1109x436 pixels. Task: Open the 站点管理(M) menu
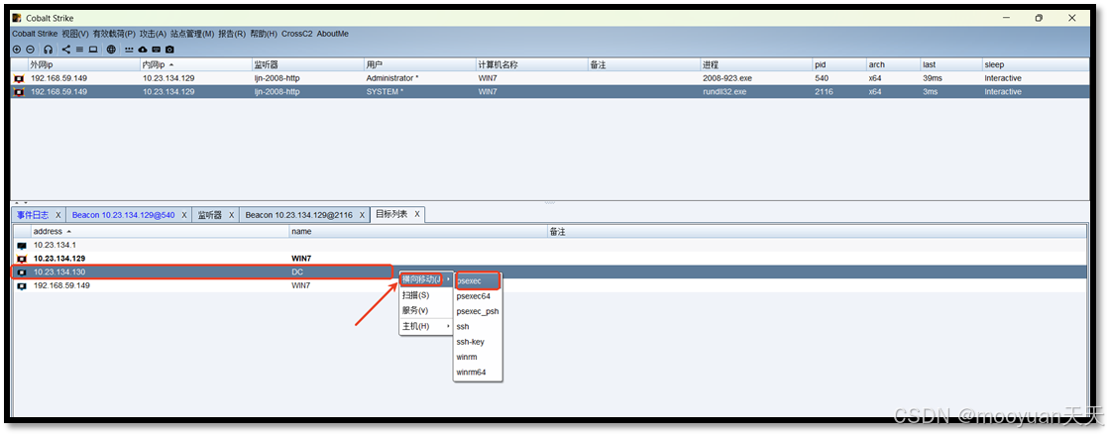[x=191, y=34]
